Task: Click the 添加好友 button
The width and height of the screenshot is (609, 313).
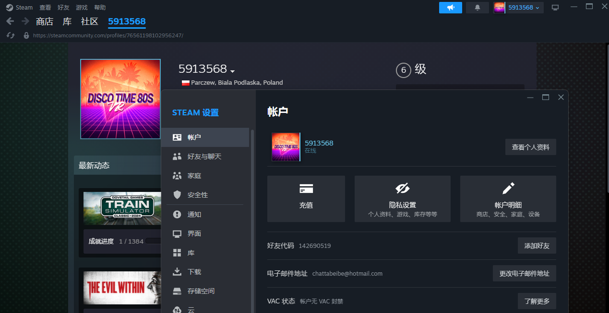Action: pos(537,246)
